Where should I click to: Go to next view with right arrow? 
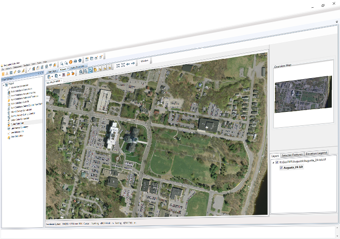[133, 63]
